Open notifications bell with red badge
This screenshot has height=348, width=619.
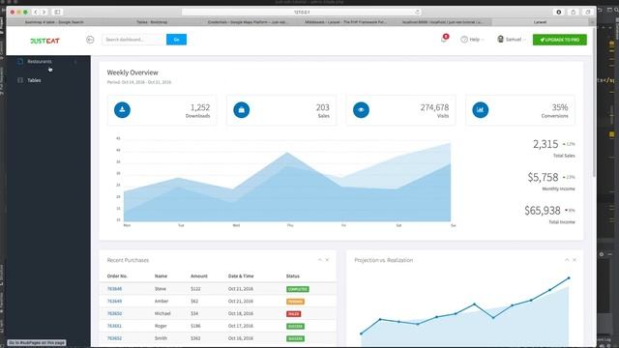point(444,39)
